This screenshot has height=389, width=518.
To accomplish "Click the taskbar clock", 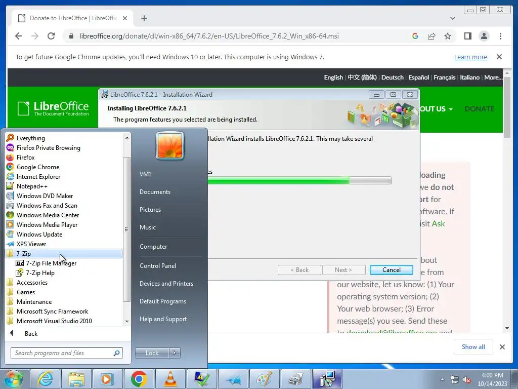I will 492,379.
